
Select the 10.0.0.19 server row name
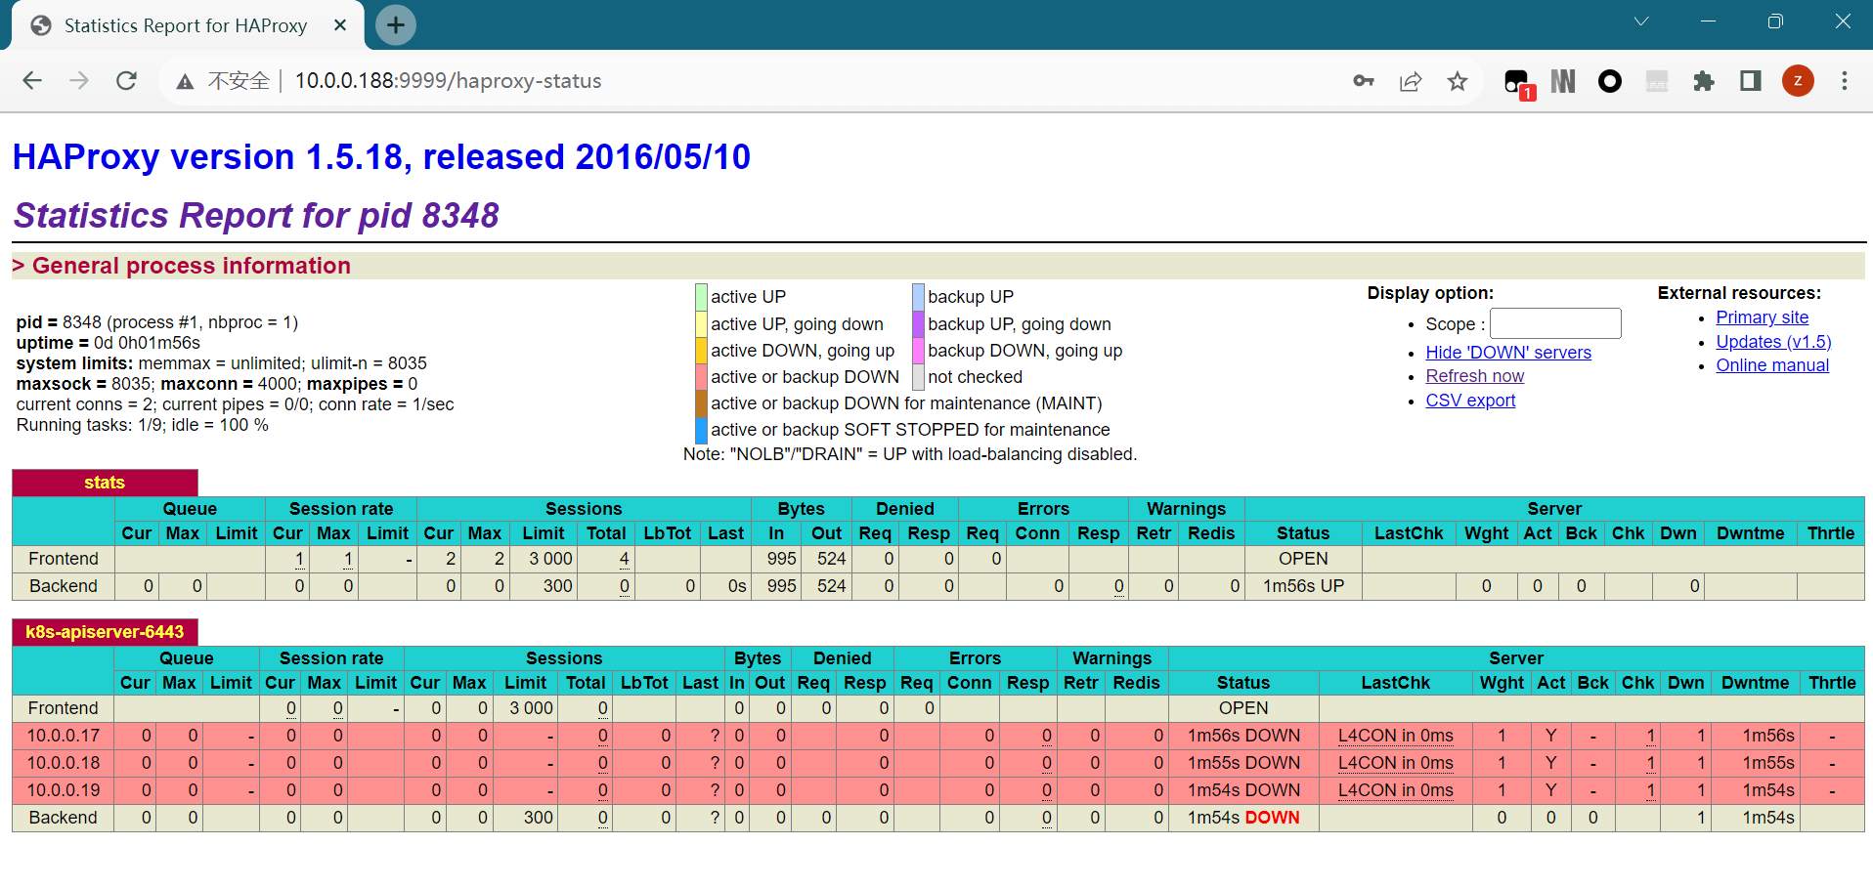[x=64, y=790]
